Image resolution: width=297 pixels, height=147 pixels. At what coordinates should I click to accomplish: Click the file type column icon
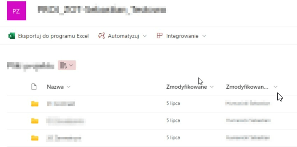(34, 87)
